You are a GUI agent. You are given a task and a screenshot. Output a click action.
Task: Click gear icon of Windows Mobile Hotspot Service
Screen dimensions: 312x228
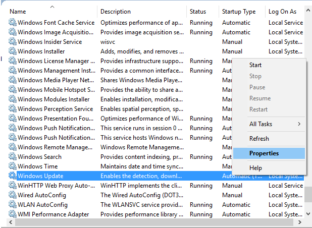click(13, 89)
